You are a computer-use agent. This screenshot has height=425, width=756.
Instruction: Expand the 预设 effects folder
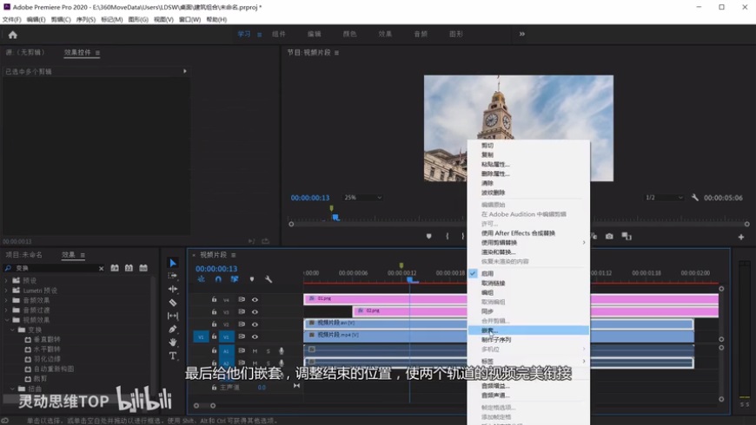6,280
